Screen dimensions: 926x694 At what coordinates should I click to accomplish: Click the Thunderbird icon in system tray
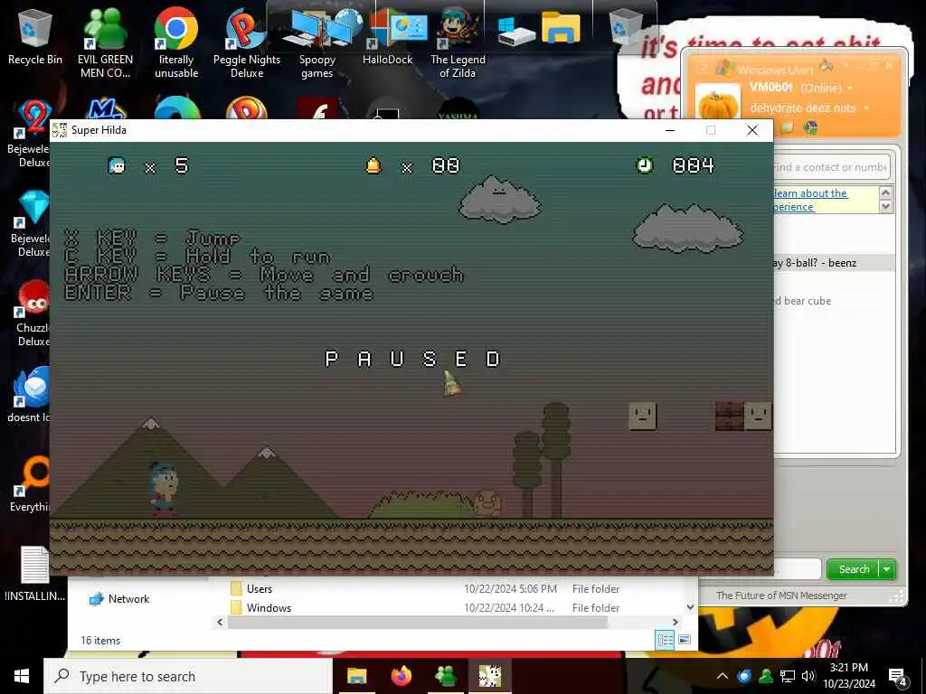click(x=745, y=676)
